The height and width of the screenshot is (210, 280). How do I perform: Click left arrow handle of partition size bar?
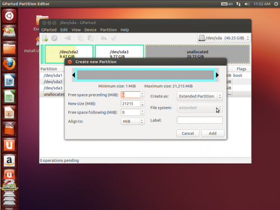coord(73,75)
